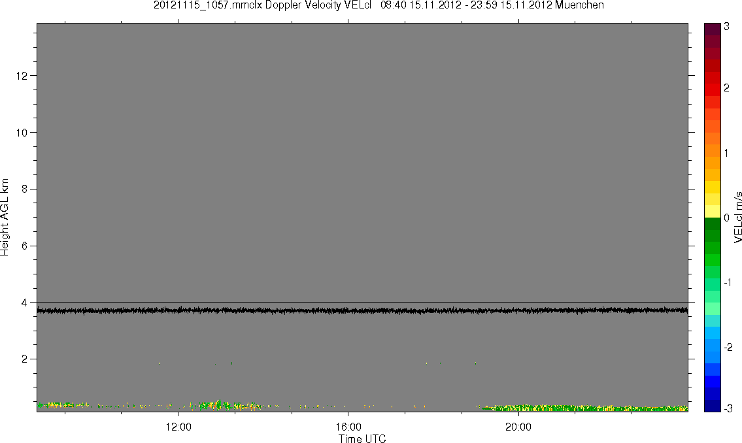Click the jagged black line near 3.7 km
This screenshot has width=742, height=443.
[x=362, y=310]
